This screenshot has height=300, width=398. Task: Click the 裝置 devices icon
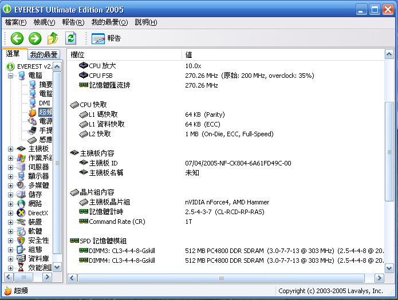(x=21, y=222)
